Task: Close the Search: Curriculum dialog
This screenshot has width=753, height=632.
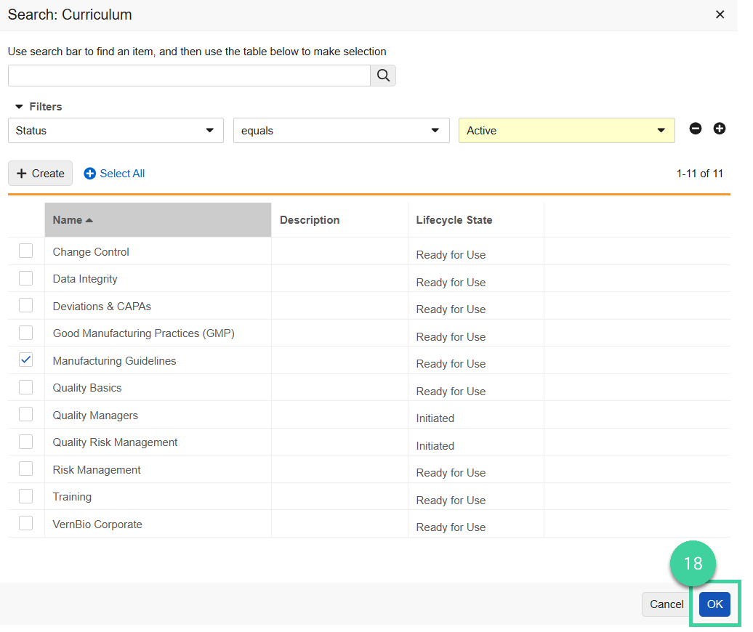Action: (720, 15)
